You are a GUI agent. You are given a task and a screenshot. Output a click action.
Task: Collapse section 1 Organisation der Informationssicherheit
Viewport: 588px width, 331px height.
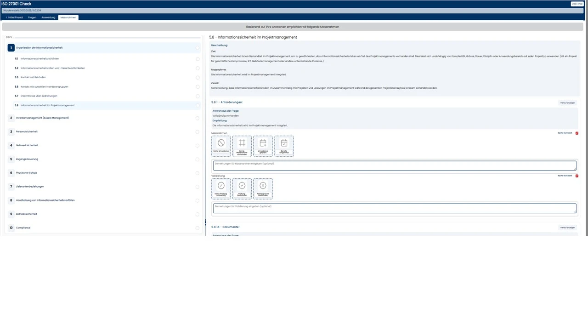point(39,48)
